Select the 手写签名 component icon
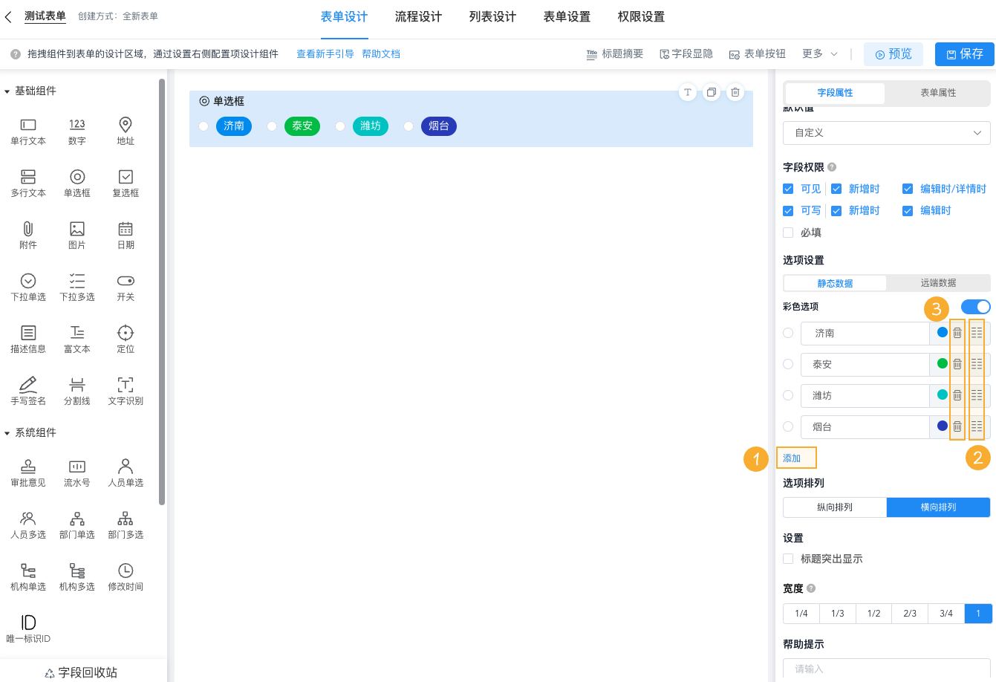The height and width of the screenshot is (682, 996). click(27, 391)
